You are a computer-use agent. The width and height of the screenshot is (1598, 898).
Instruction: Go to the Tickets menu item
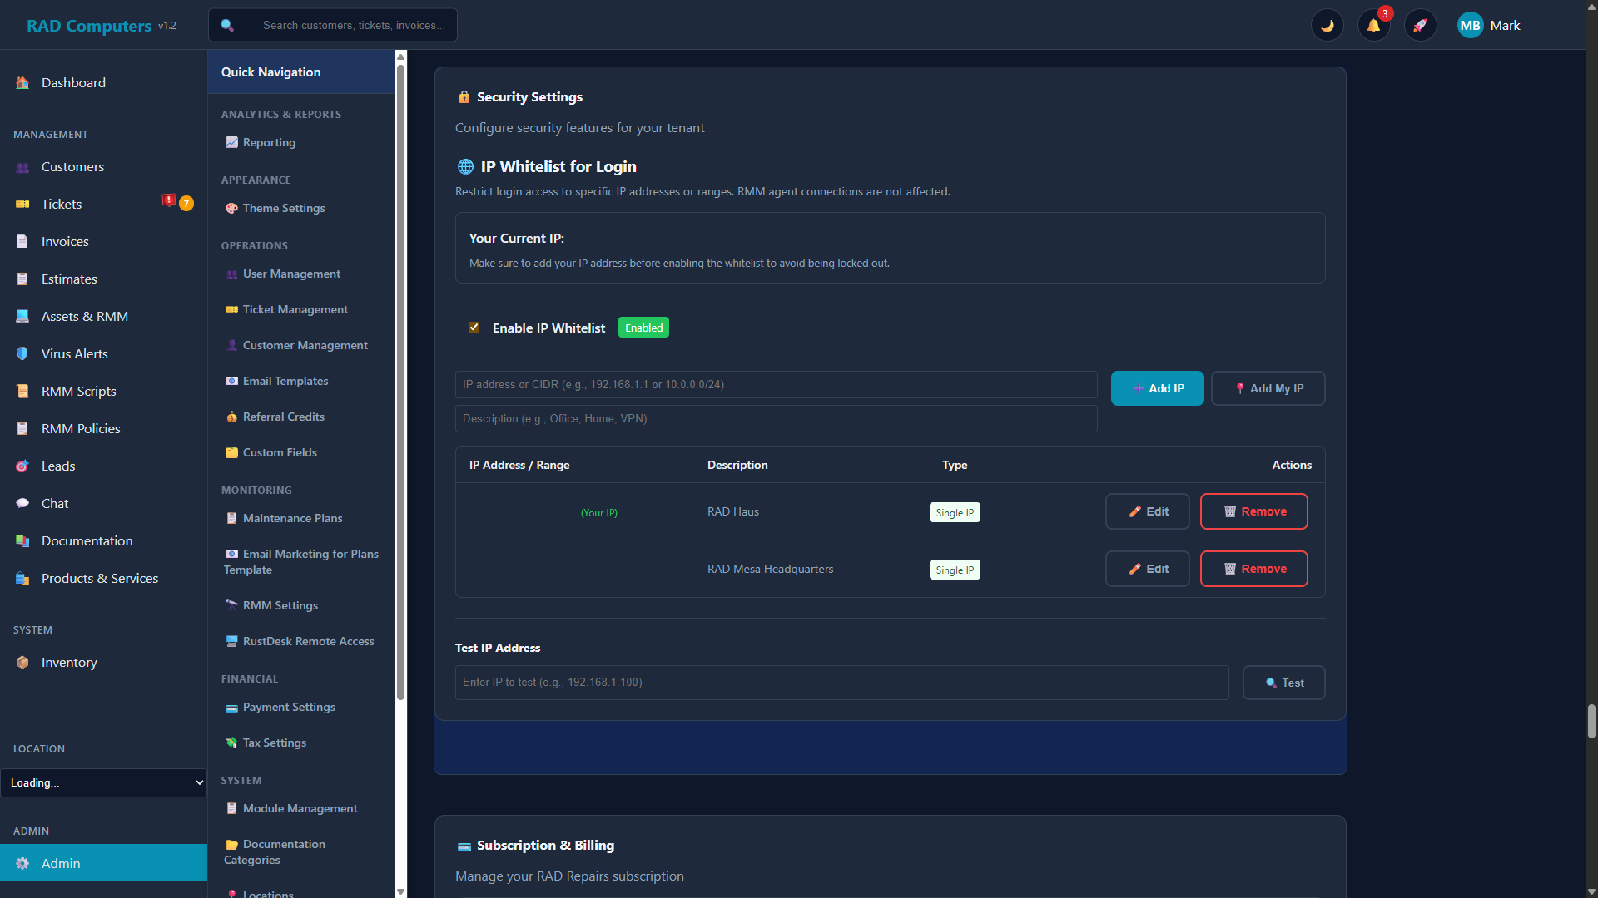(61, 204)
